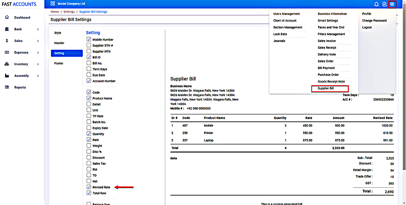Click the Expenses cash icon

coord(7,52)
